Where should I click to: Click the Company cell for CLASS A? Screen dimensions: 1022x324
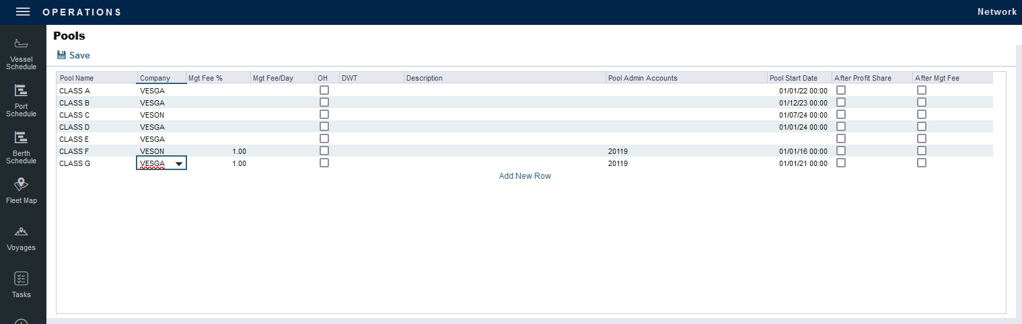161,91
